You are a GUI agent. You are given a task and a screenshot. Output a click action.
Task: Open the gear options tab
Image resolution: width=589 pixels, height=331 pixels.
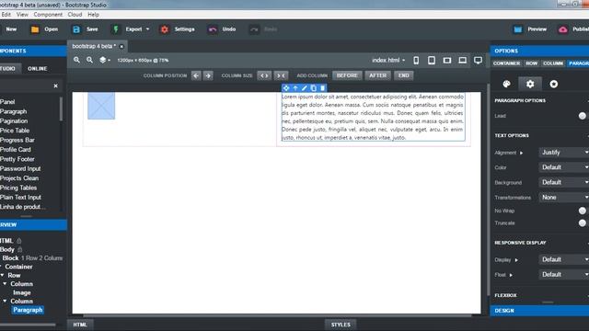click(530, 84)
